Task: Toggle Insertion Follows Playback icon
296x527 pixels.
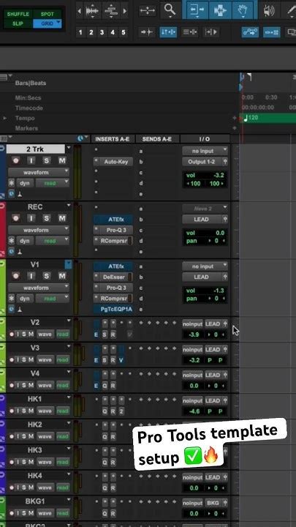Action: (211, 32)
